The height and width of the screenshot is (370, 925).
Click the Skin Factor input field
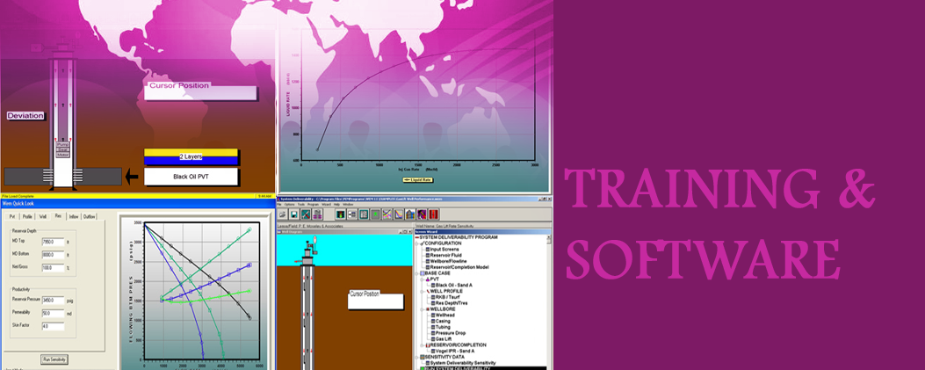[x=53, y=326]
